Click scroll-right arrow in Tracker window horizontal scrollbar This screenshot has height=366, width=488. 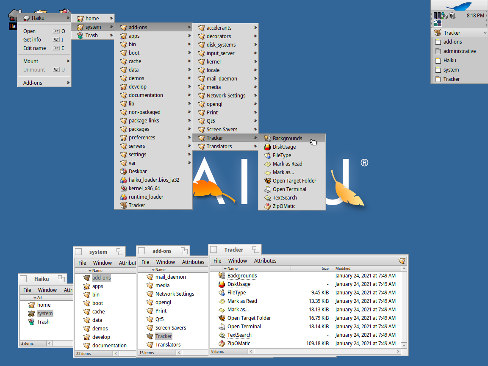point(398,351)
